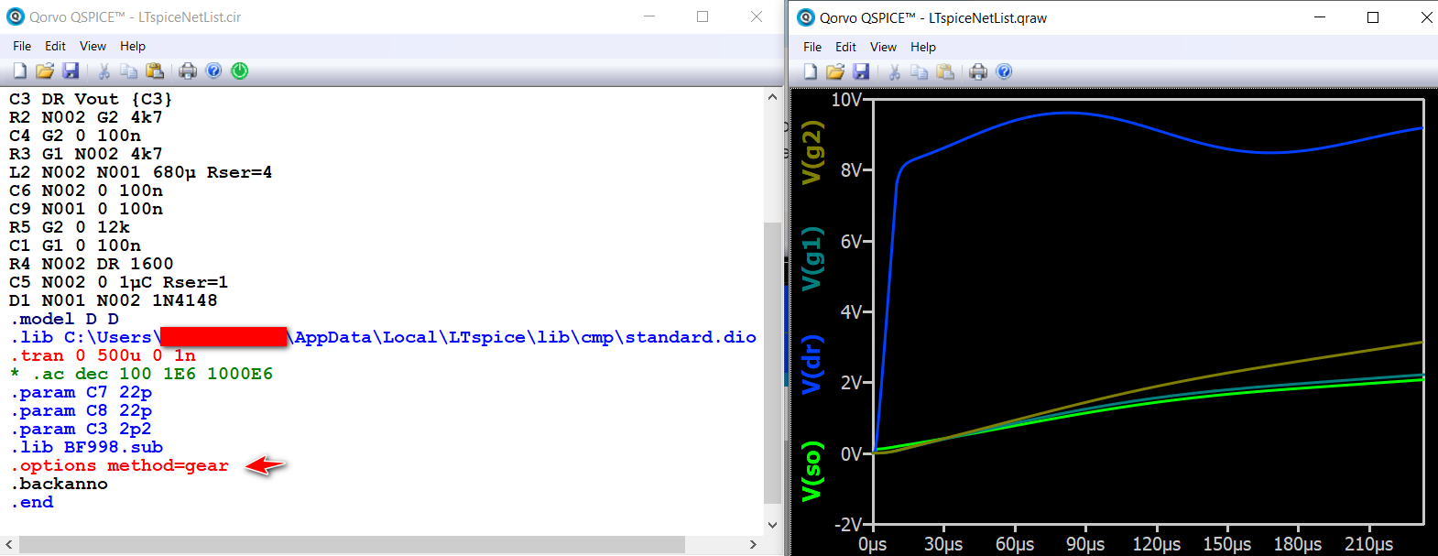Click New file icon in waveform window
This screenshot has width=1438, height=556.
pyautogui.click(x=810, y=71)
